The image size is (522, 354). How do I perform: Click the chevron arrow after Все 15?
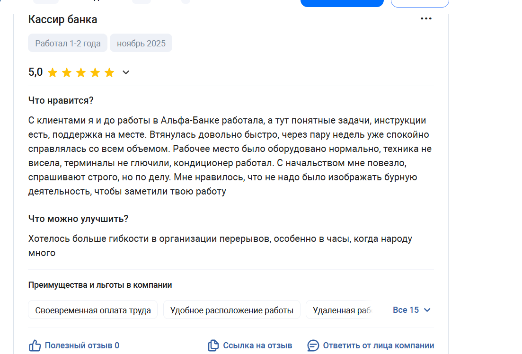427,310
